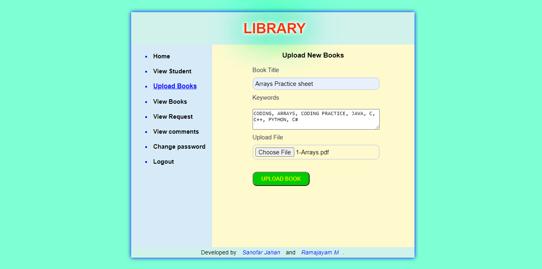Open the Upload Books page
This screenshot has height=269, width=542.
tap(174, 86)
